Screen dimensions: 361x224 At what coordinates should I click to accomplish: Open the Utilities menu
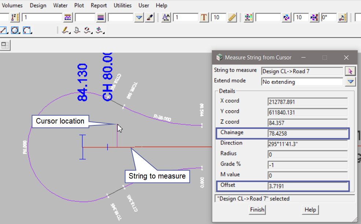click(123, 5)
